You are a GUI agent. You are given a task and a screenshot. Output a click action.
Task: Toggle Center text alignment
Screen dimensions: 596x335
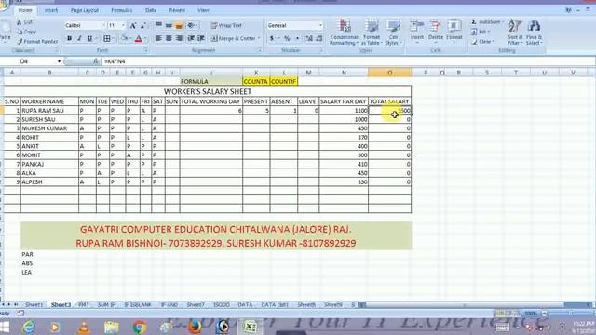pyautogui.click(x=169, y=38)
